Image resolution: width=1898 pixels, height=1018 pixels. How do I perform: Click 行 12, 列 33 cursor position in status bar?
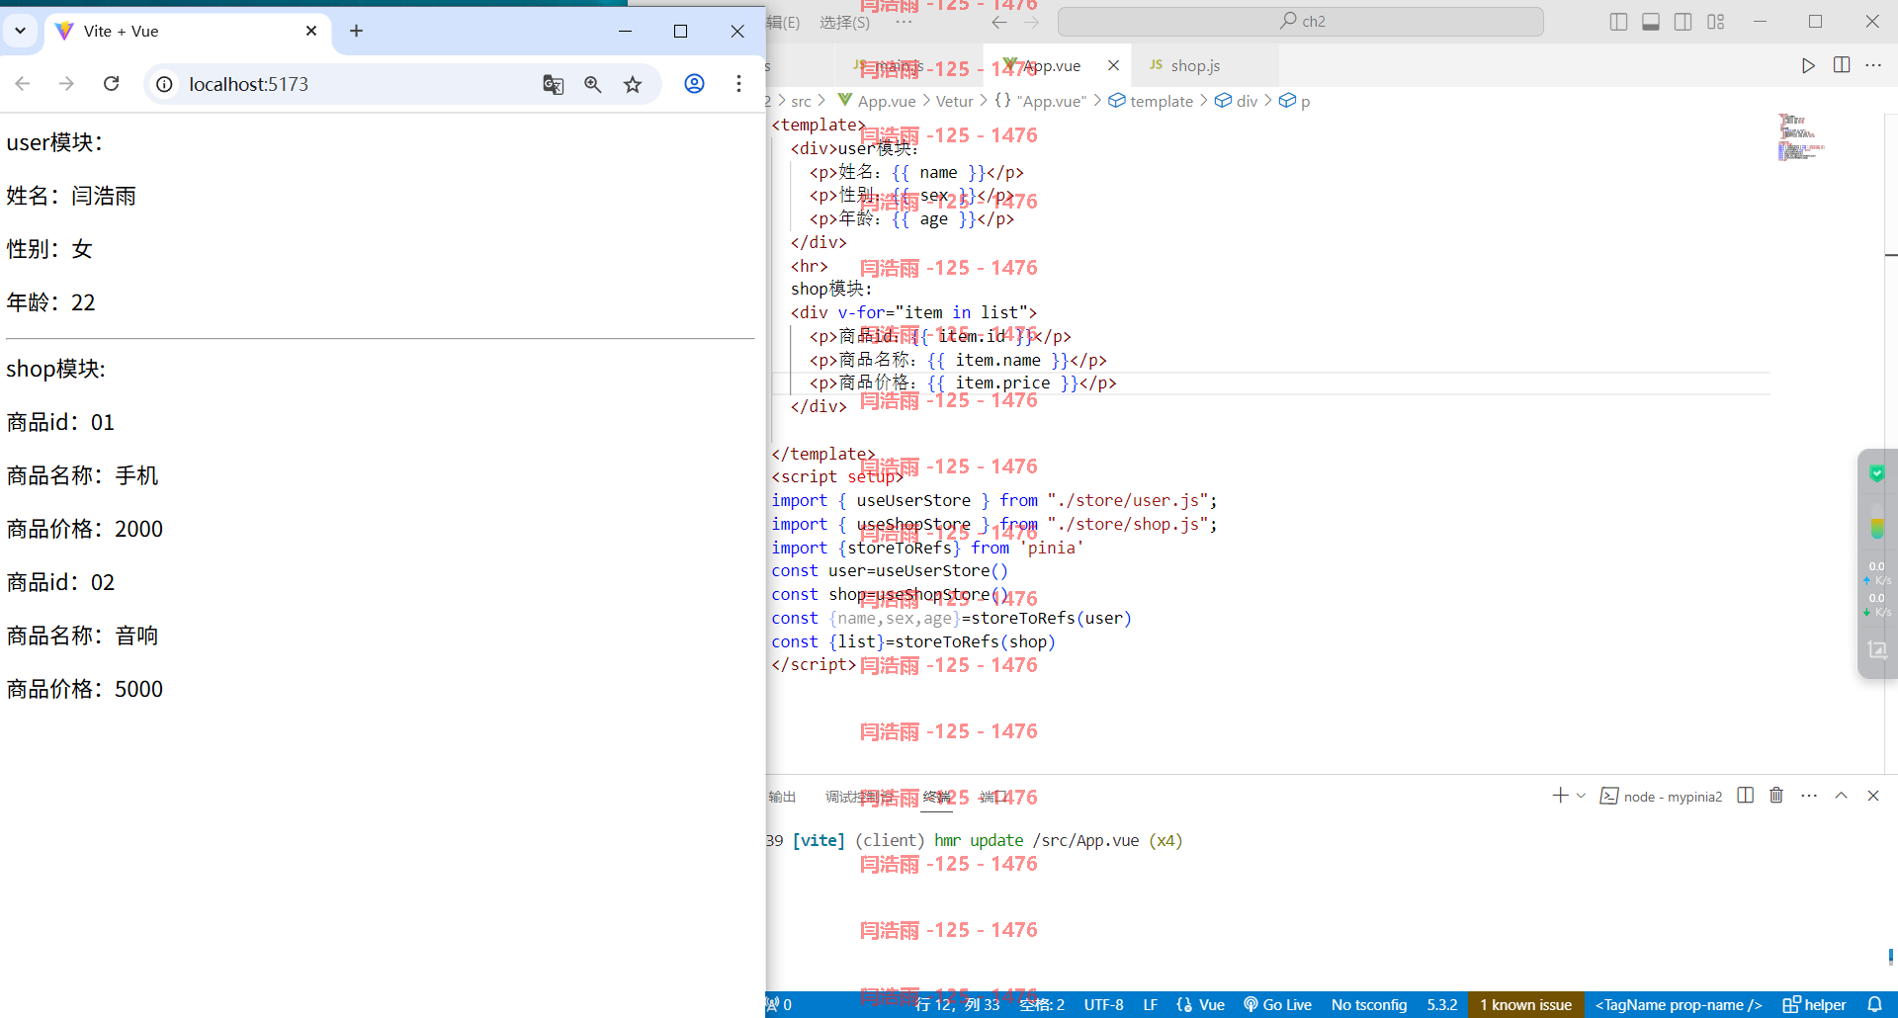(957, 1005)
